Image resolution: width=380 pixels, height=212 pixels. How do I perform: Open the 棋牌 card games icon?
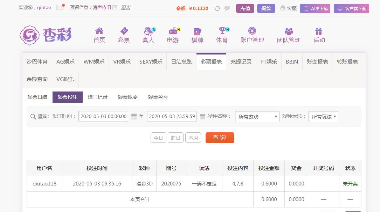point(197,31)
